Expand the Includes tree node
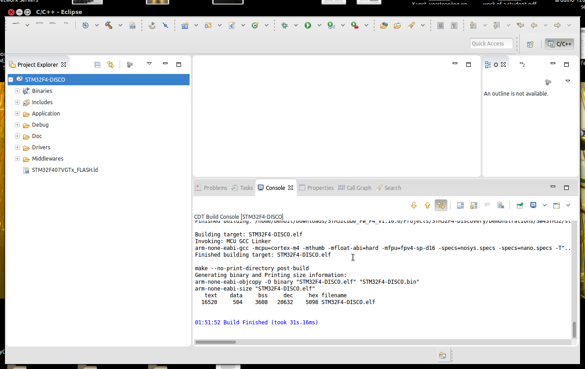Viewport: 585px width, 369px height. coord(17,102)
